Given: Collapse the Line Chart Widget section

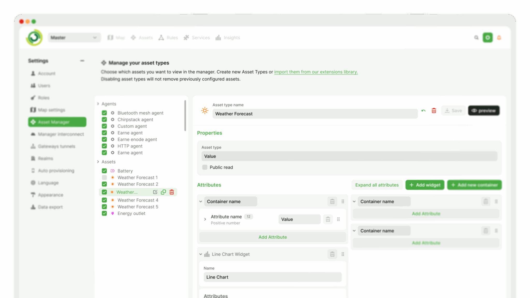Looking at the screenshot, I should tap(201, 254).
